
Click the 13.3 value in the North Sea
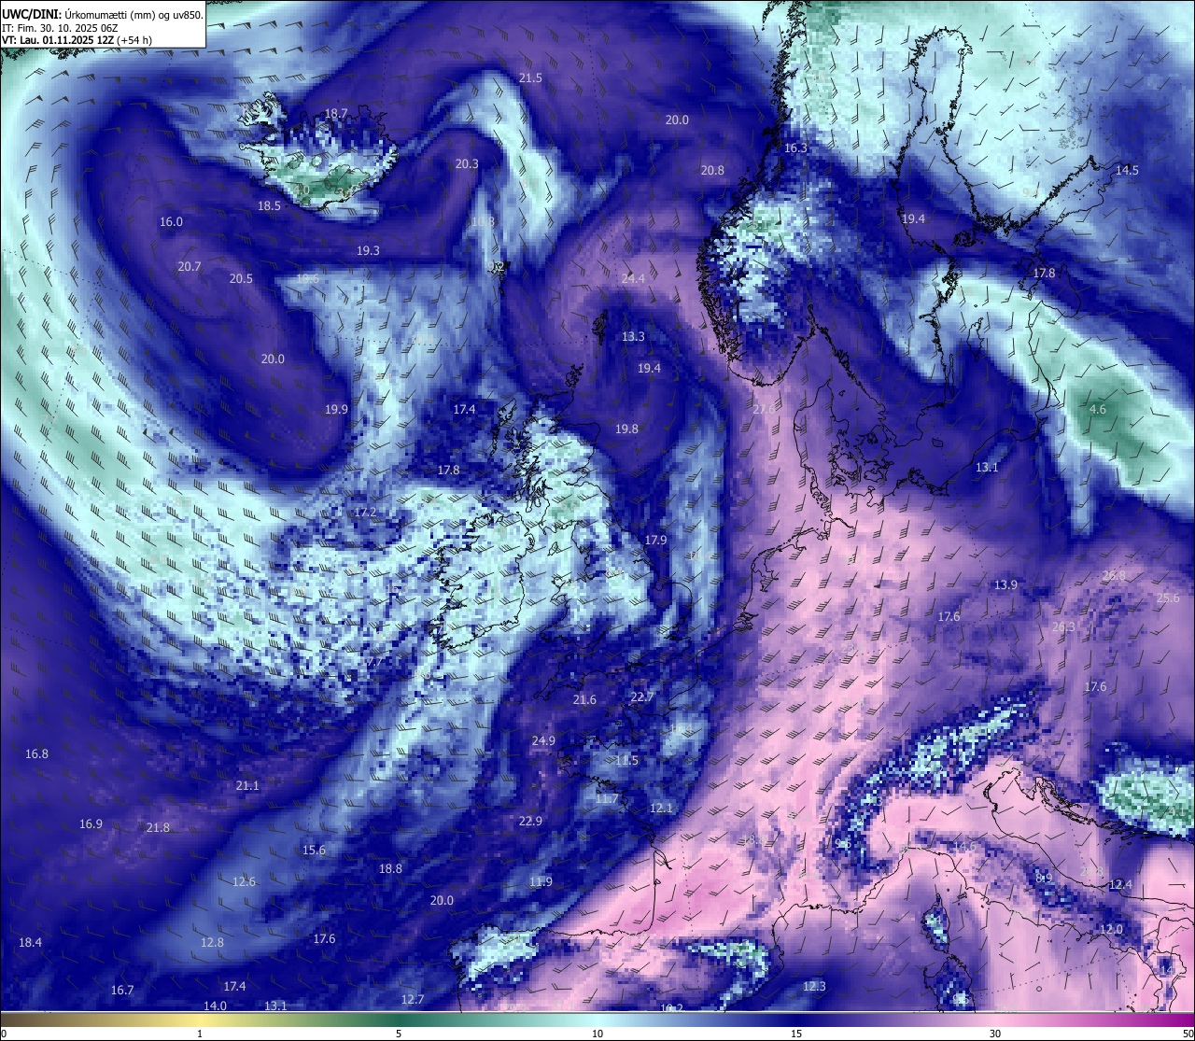click(x=633, y=337)
